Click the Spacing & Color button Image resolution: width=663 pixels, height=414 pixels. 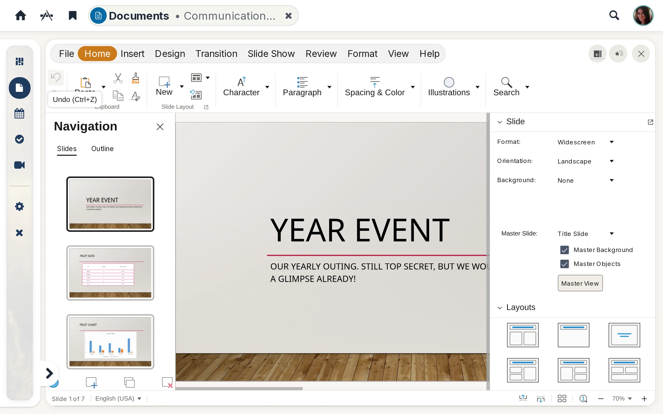tap(374, 87)
